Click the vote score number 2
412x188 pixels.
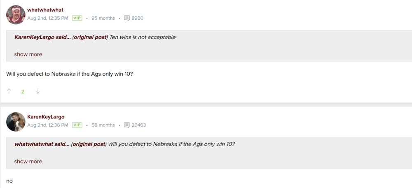coord(23,91)
